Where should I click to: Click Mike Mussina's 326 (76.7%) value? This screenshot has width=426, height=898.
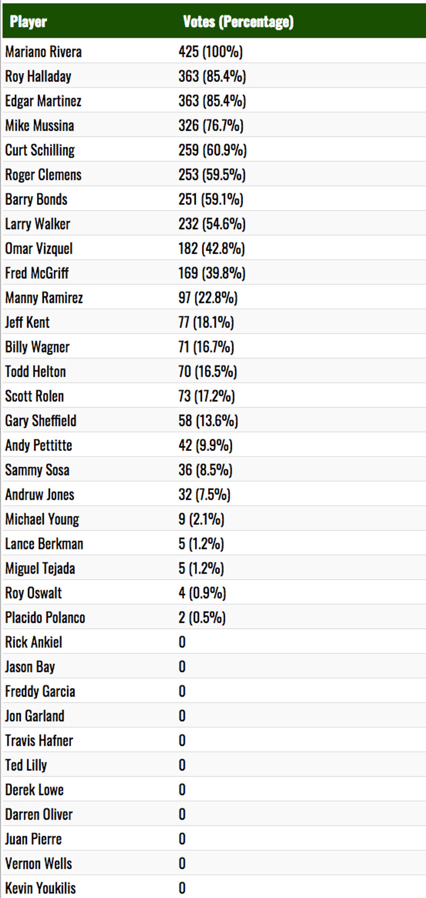211,126
